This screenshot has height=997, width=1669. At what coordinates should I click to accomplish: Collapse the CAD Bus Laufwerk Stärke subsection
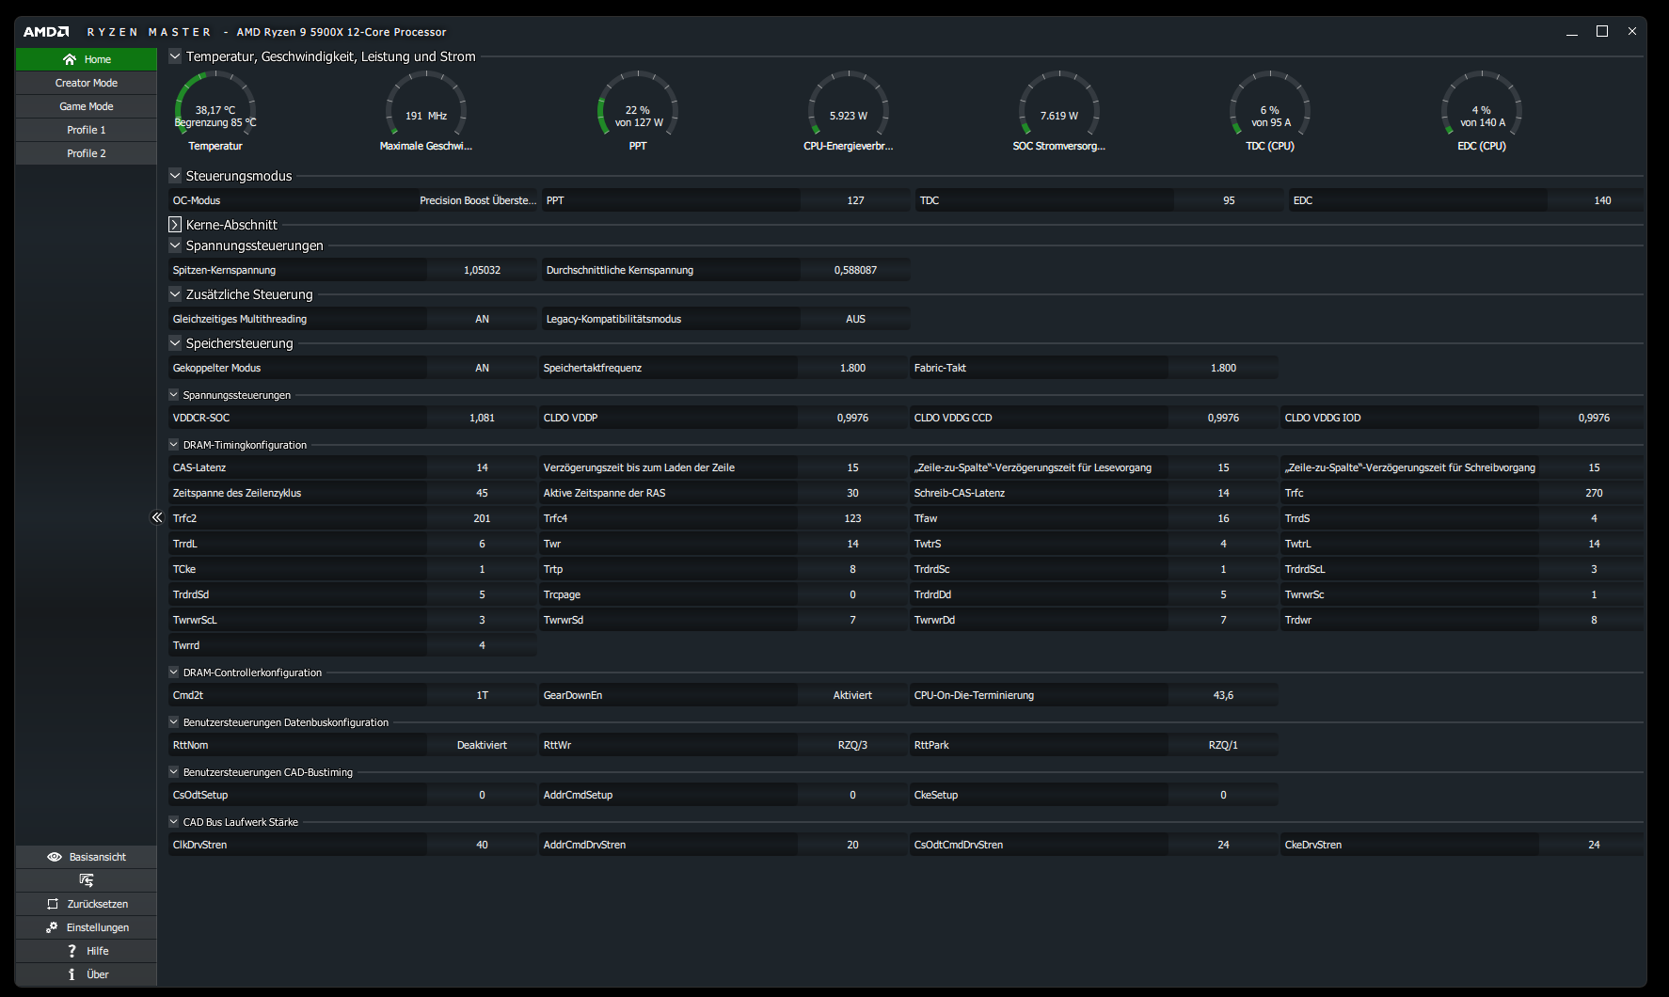[x=174, y=822]
